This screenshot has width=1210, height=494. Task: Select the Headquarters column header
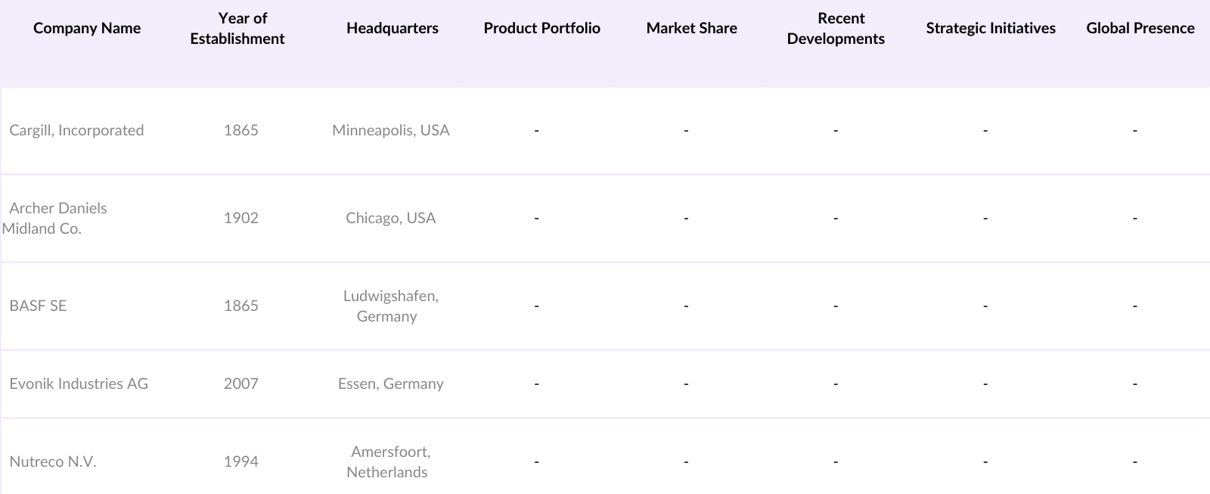(x=392, y=29)
